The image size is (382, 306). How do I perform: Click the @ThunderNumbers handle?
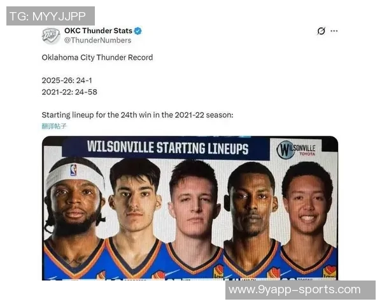click(x=97, y=40)
